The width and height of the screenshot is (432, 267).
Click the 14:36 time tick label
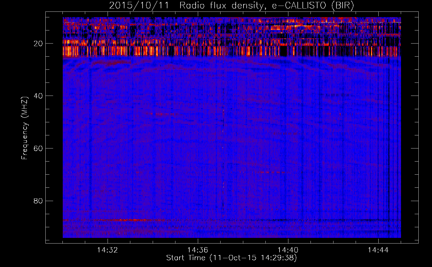click(198, 250)
